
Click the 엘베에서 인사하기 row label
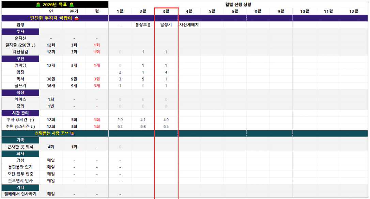(20, 194)
